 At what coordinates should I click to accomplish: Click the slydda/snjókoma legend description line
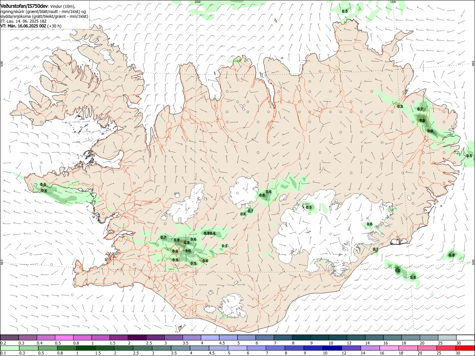pos(44,16)
